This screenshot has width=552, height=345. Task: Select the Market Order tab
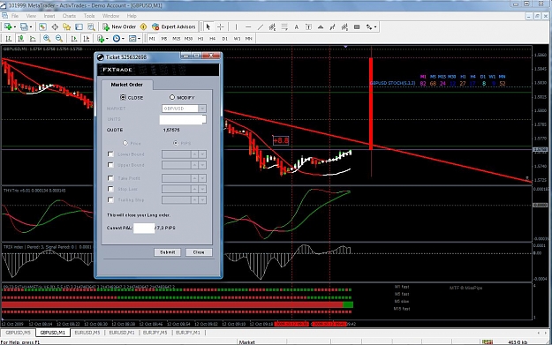126,85
